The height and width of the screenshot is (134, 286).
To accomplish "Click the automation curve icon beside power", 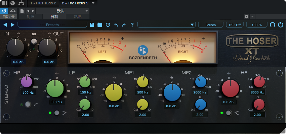I will (12, 11).
